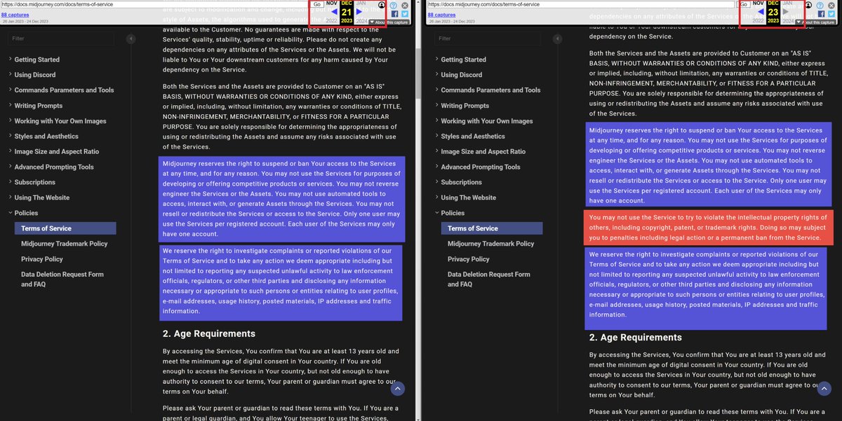The width and height of the screenshot is (842, 421).
Task: Click 2. Age Requirements heading in Dec 21 page
Action: (209, 333)
